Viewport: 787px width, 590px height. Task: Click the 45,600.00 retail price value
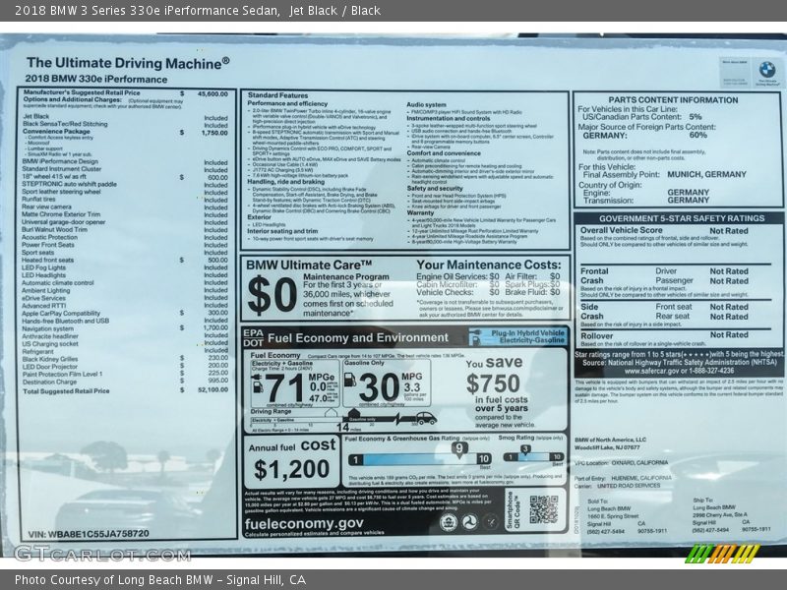coord(212,93)
